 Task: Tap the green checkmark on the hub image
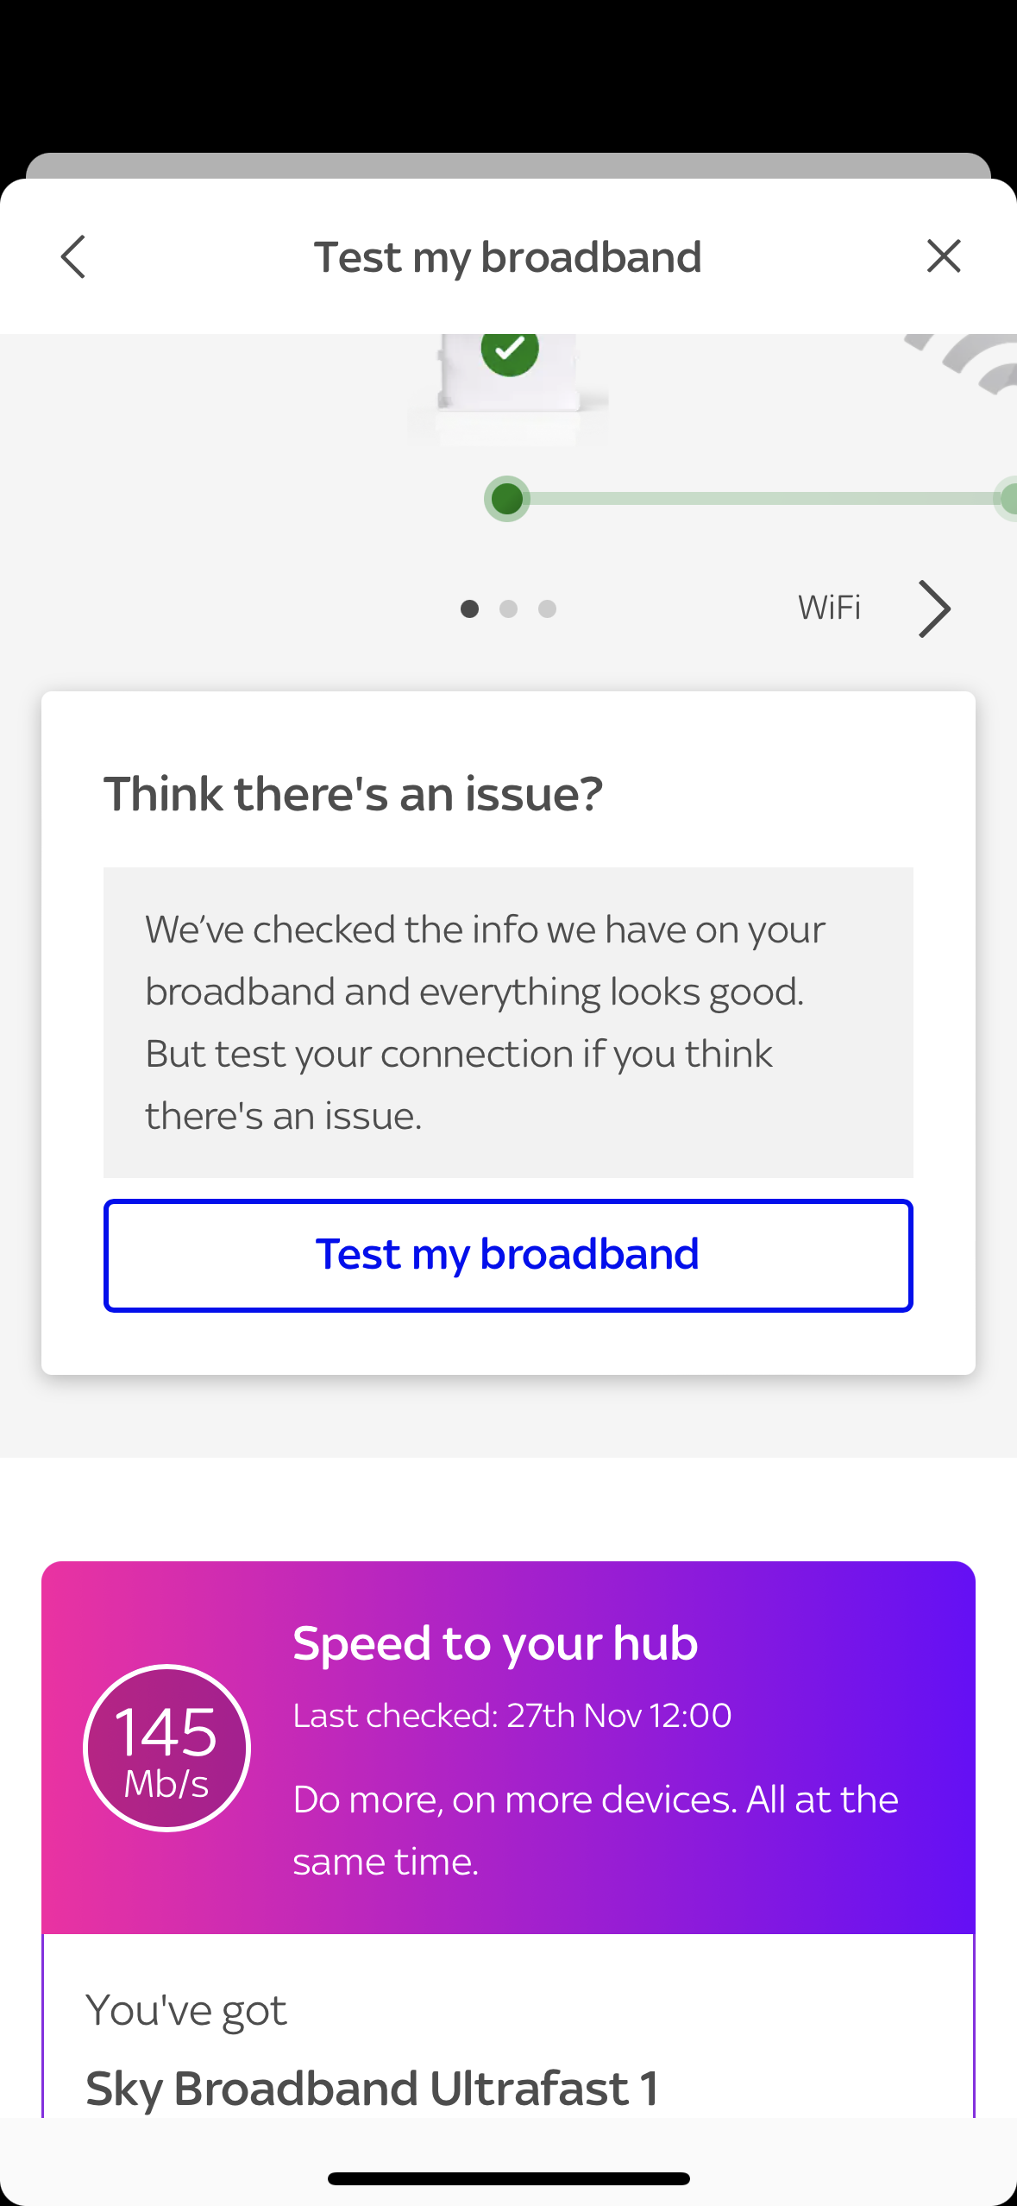point(509,349)
